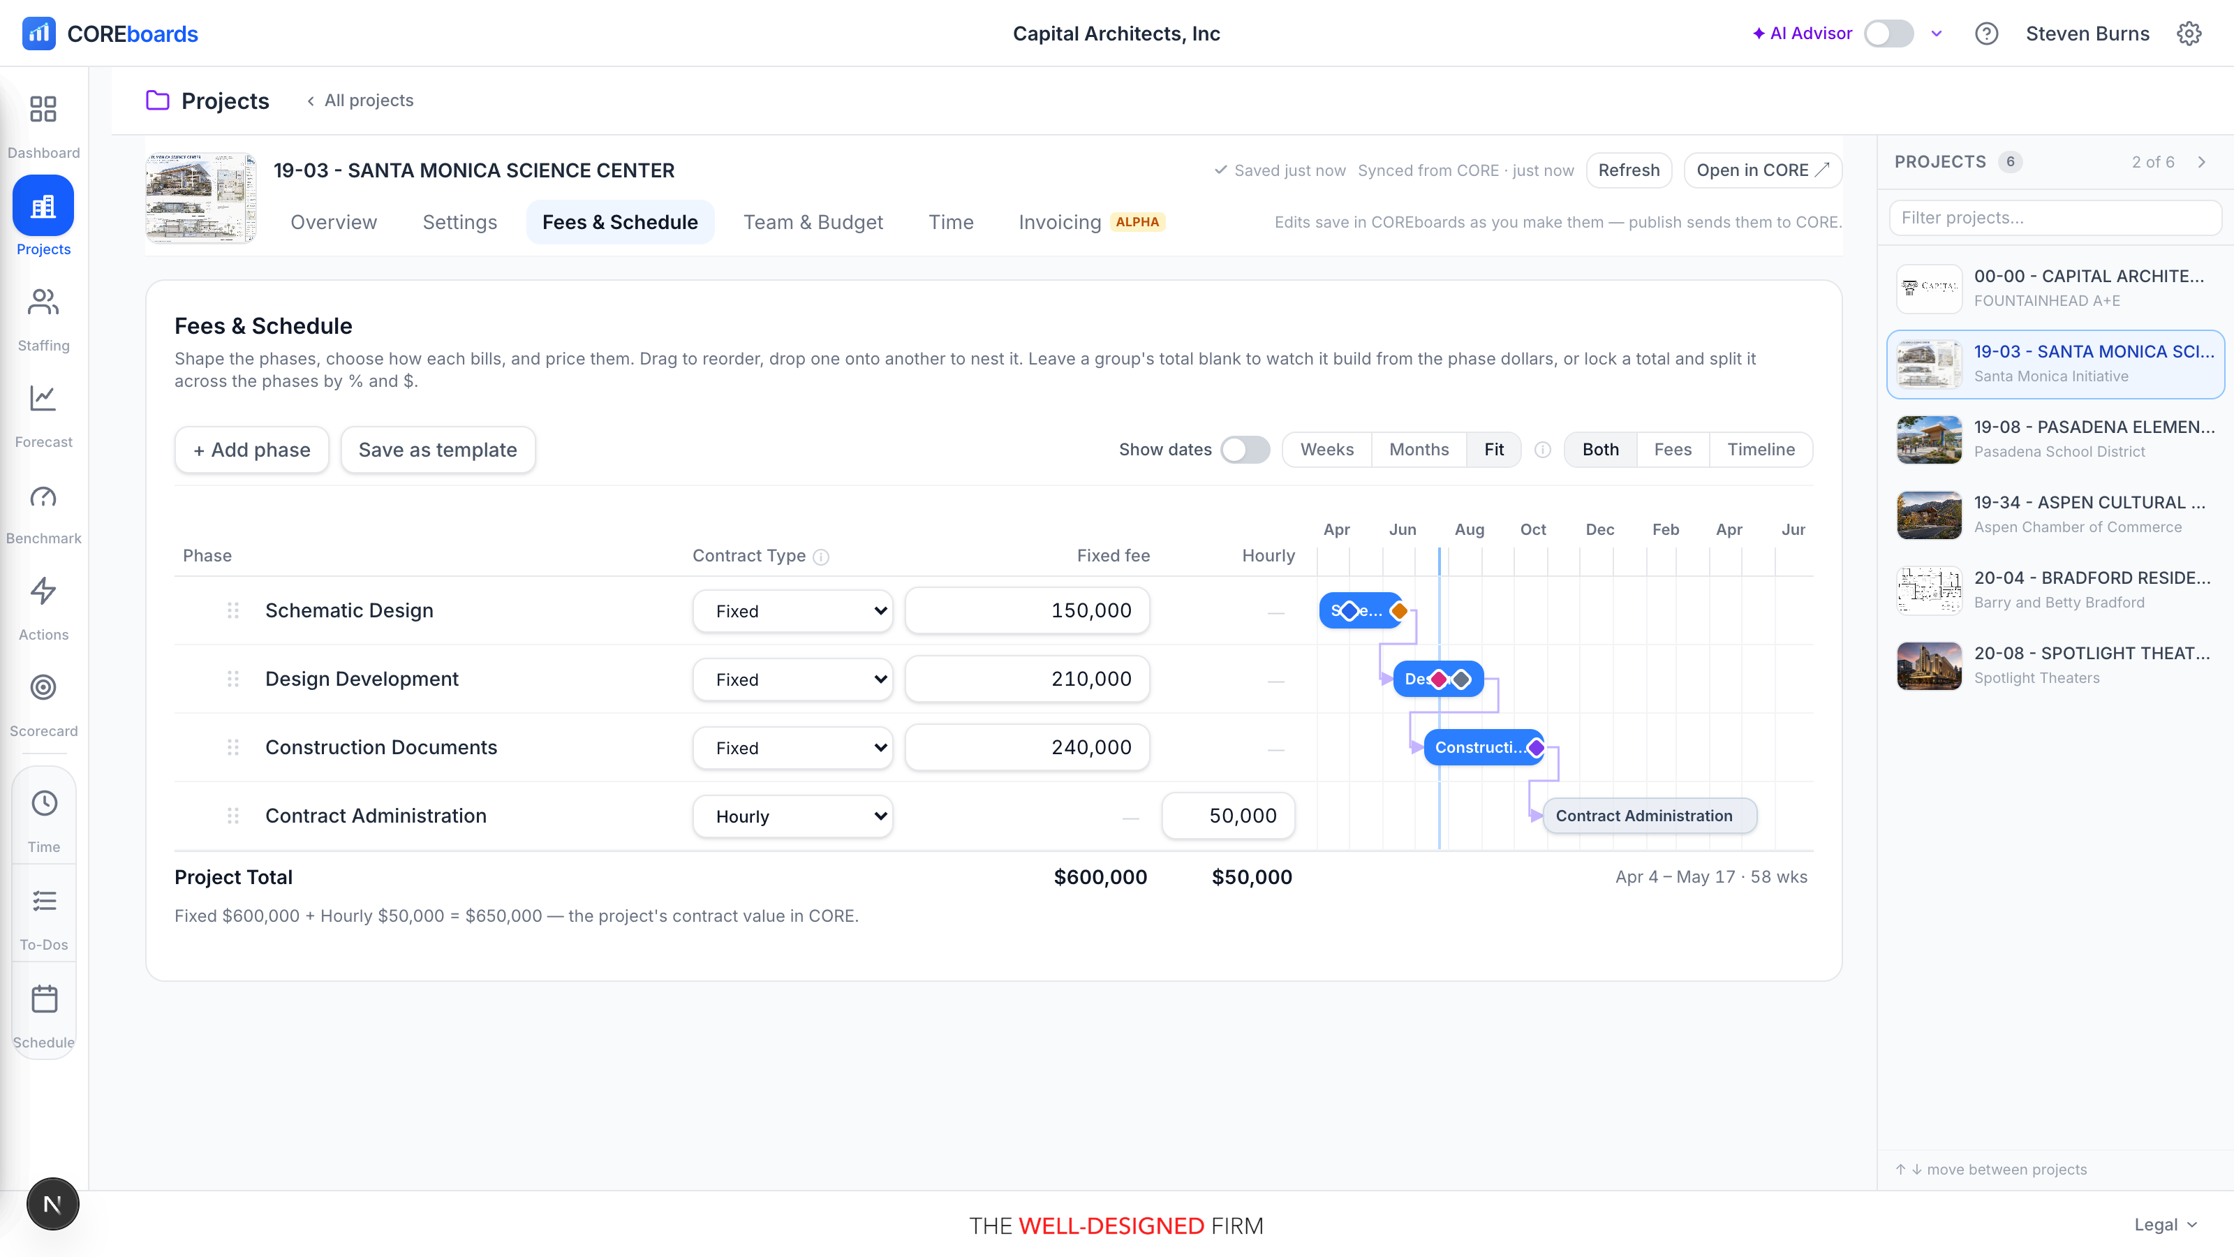Expand the Legal footer menu
The width and height of the screenshot is (2234, 1257).
(2166, 1224)
